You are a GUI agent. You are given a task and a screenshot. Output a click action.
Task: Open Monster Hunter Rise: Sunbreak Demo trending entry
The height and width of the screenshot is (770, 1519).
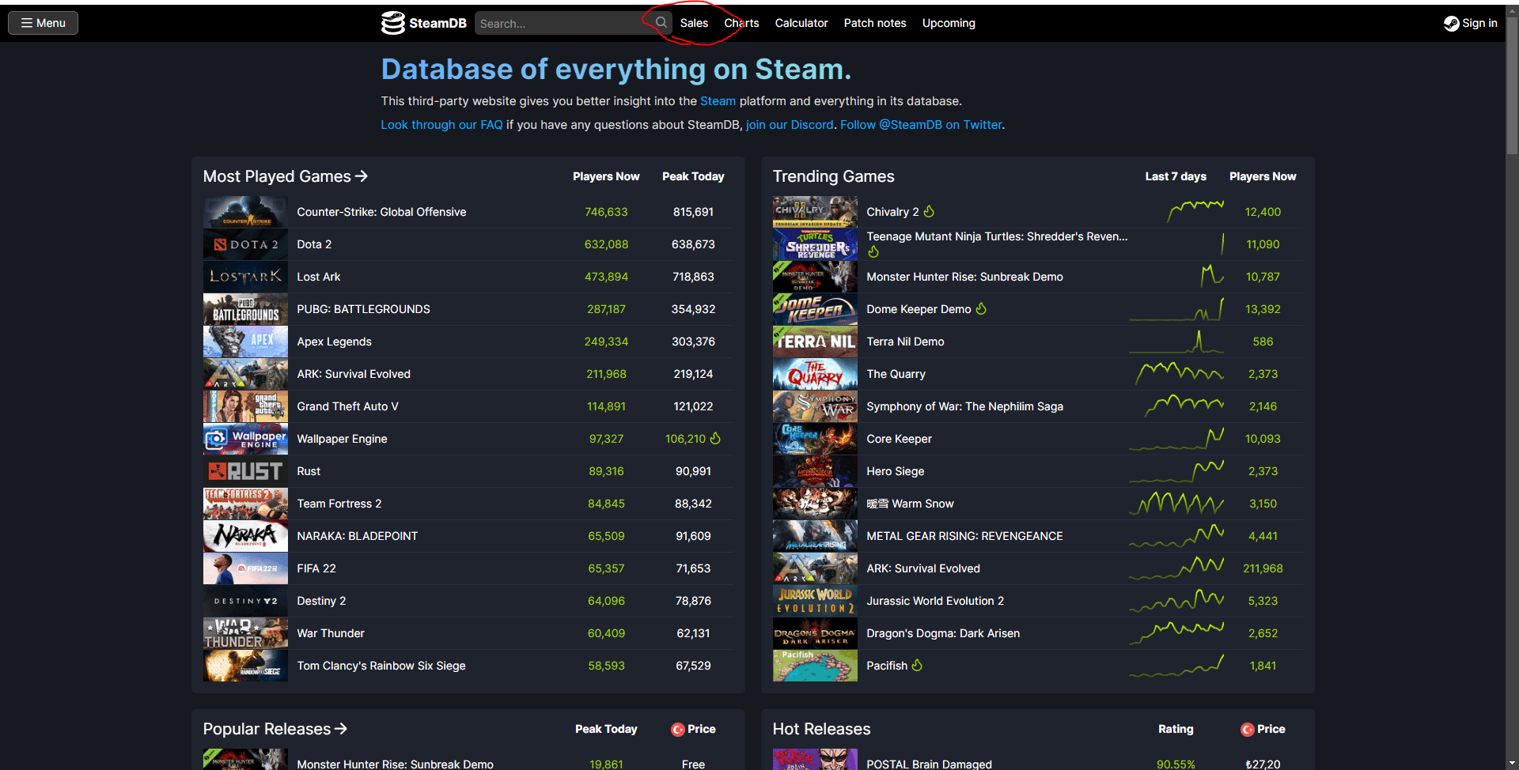coord(964,277)
